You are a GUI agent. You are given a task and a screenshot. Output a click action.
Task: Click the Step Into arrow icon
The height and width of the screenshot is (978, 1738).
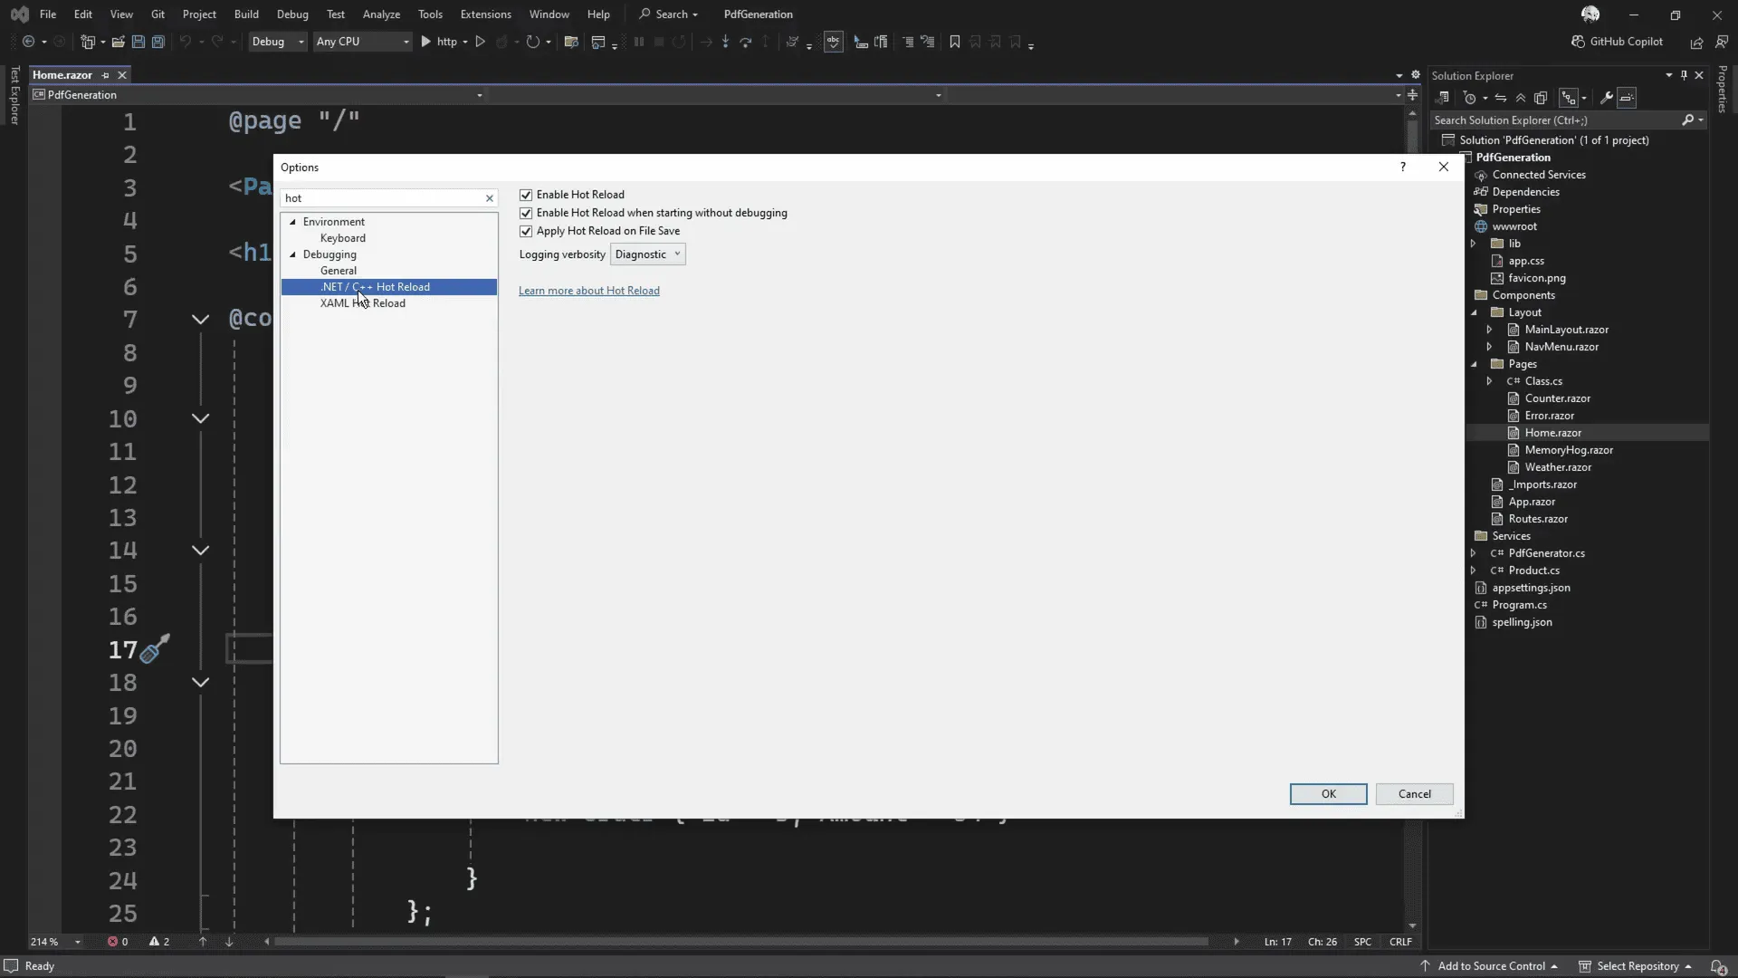click(x=725, y=42)
